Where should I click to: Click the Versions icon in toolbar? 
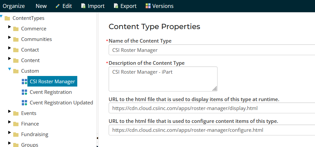[148, 6]
